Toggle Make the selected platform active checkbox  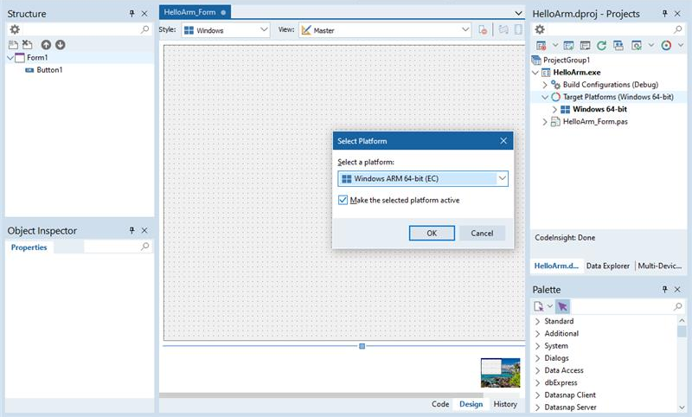point(343,200)
